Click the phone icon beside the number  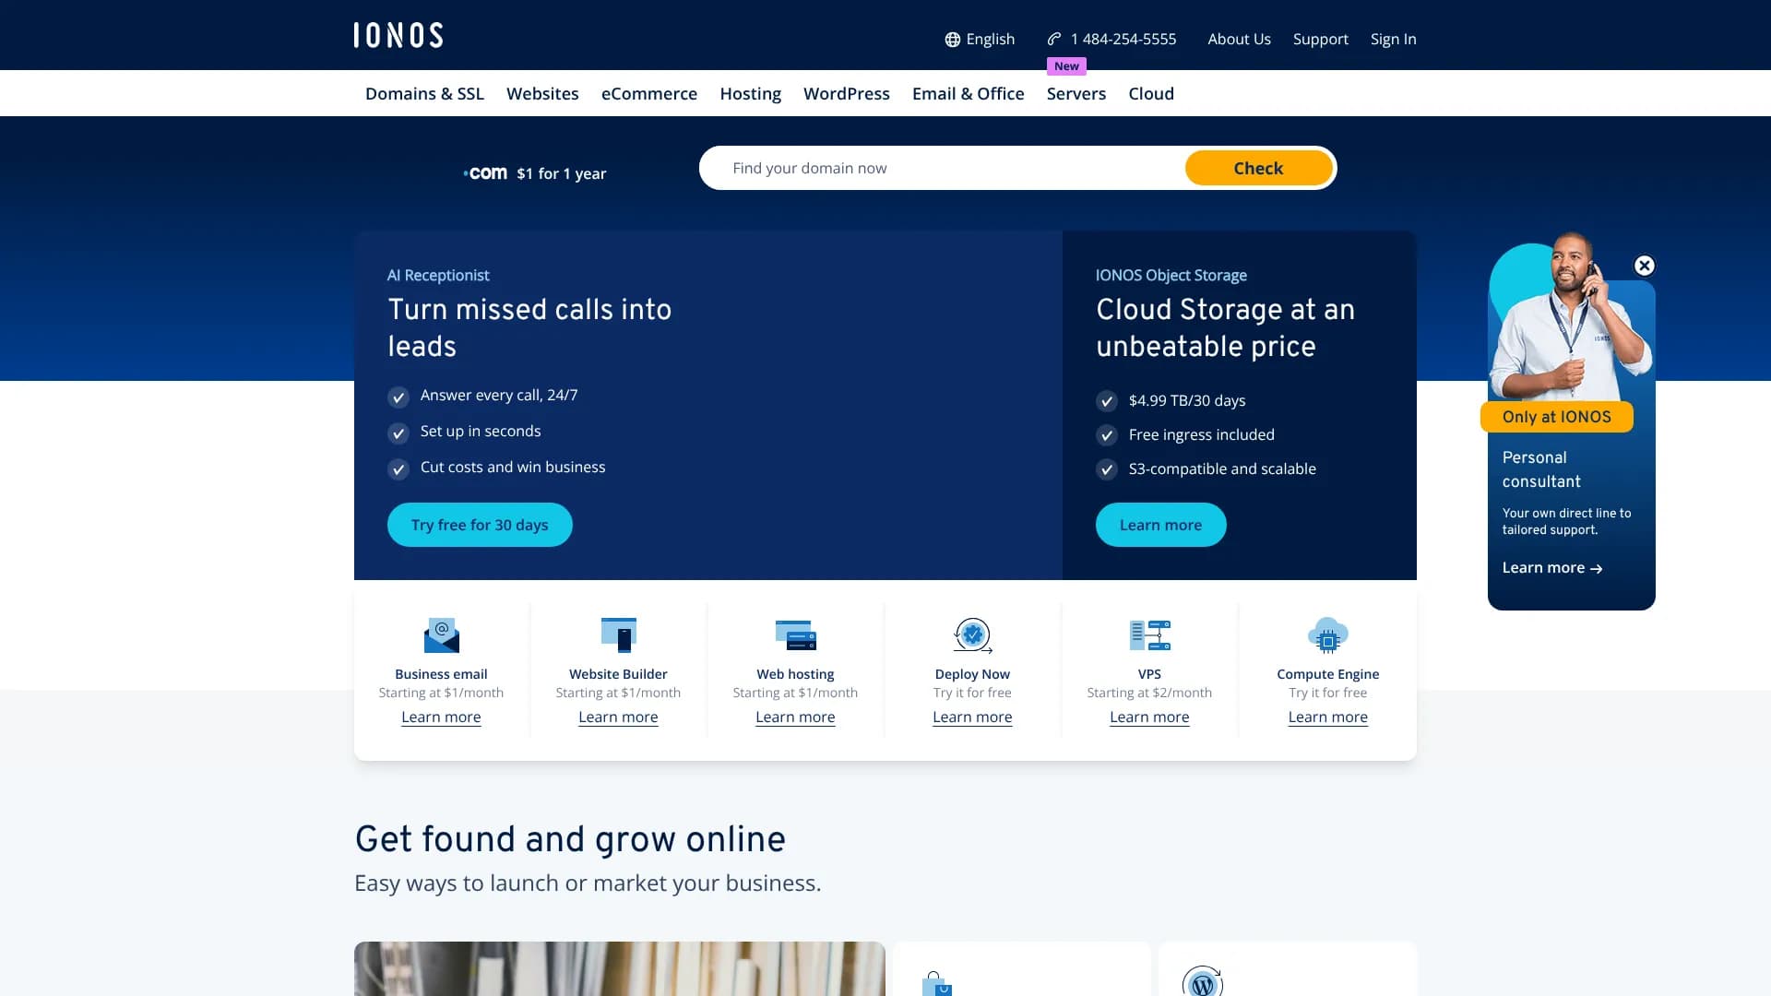click(1053, 39)
